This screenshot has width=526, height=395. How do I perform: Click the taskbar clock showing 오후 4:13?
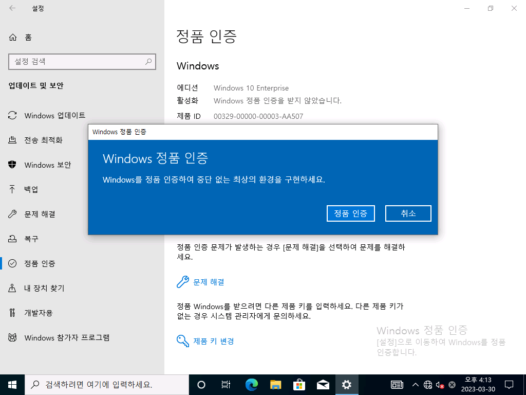(x=478, y=385)
